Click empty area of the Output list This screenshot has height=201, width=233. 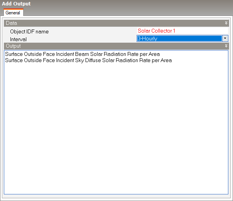point(116,116)
